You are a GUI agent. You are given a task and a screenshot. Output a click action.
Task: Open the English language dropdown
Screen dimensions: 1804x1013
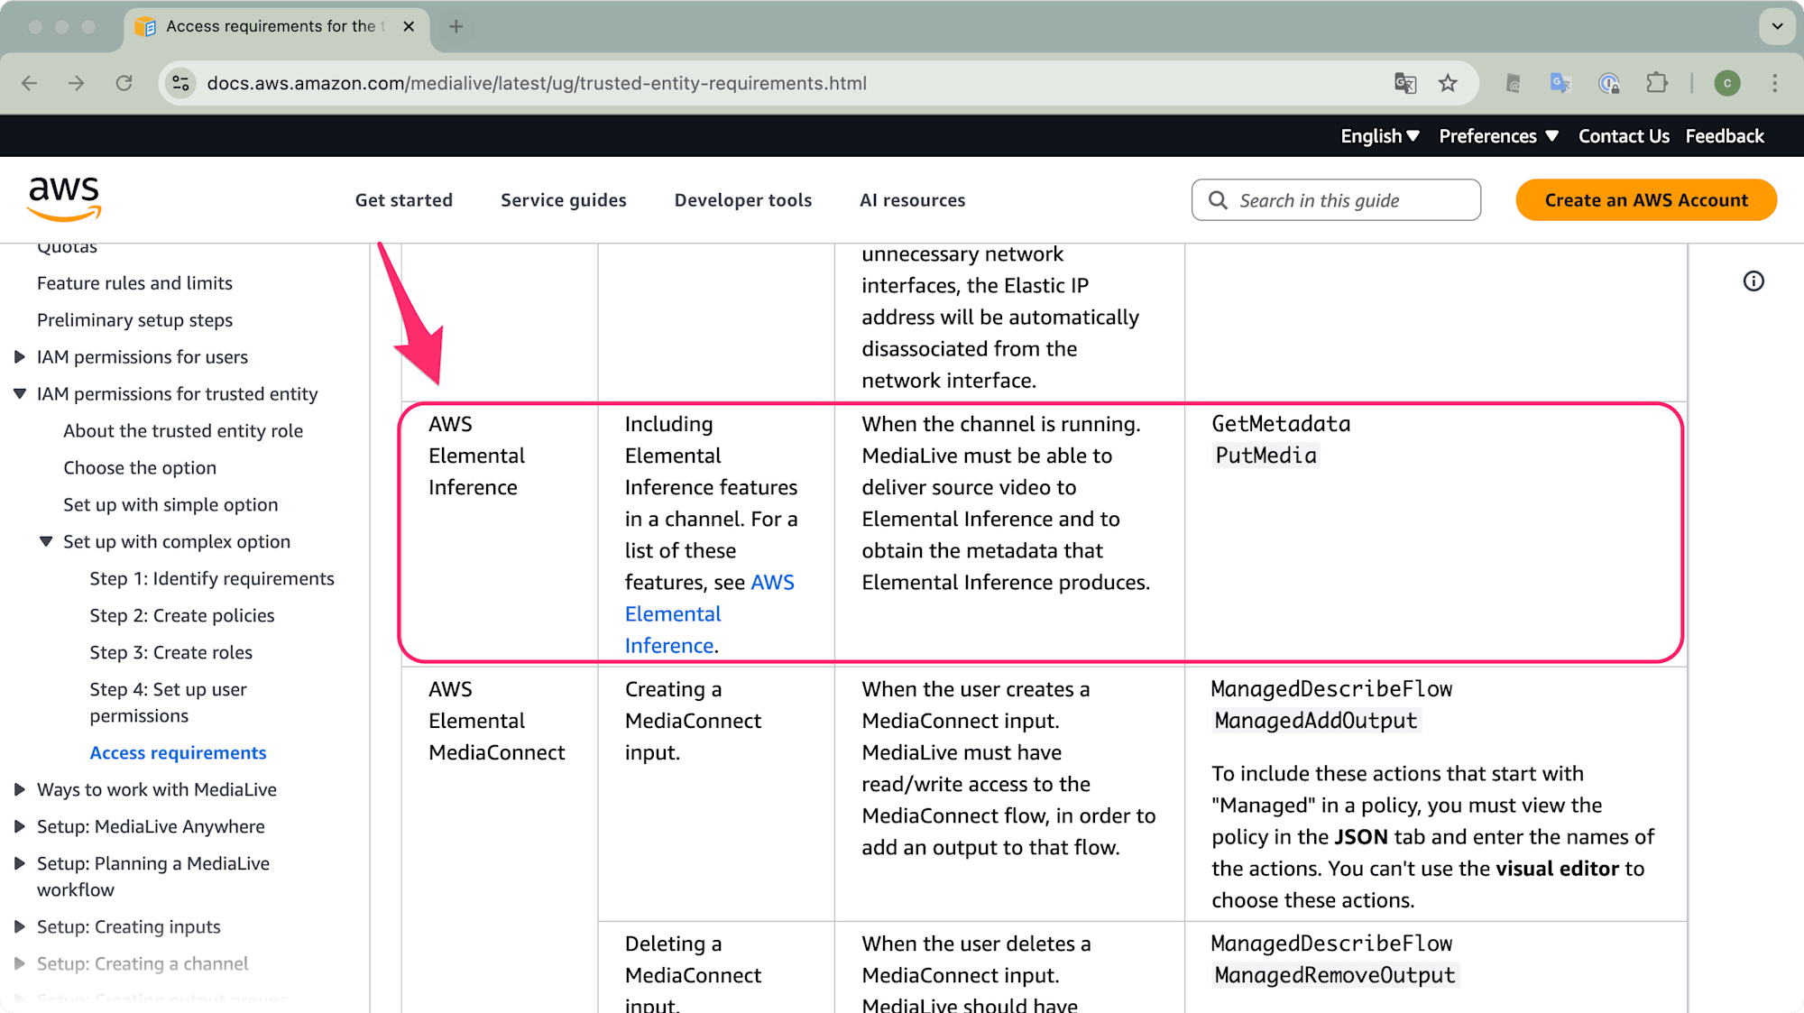[1379, 136]
